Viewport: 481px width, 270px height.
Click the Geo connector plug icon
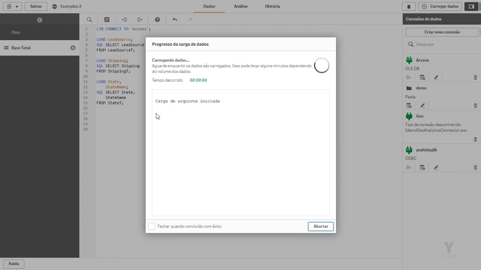[409, 116]
